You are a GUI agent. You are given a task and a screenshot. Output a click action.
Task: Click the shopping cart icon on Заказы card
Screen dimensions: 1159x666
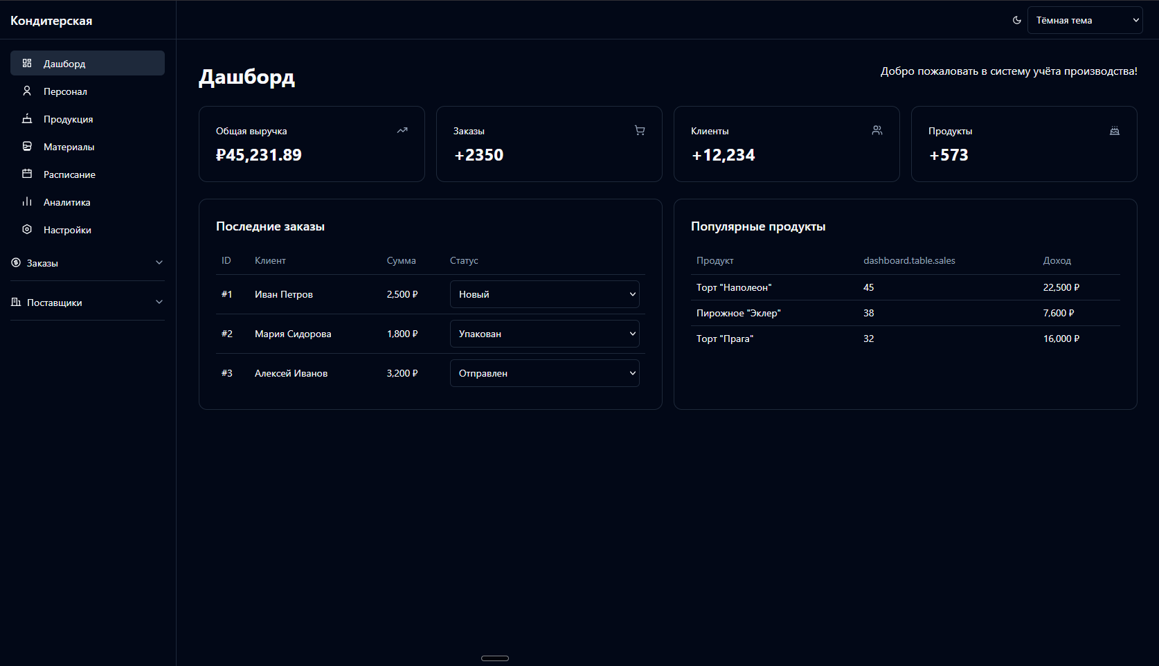coord(640,130)
